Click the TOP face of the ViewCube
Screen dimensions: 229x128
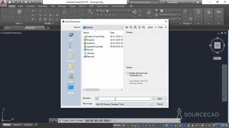[x=217, y=45]
